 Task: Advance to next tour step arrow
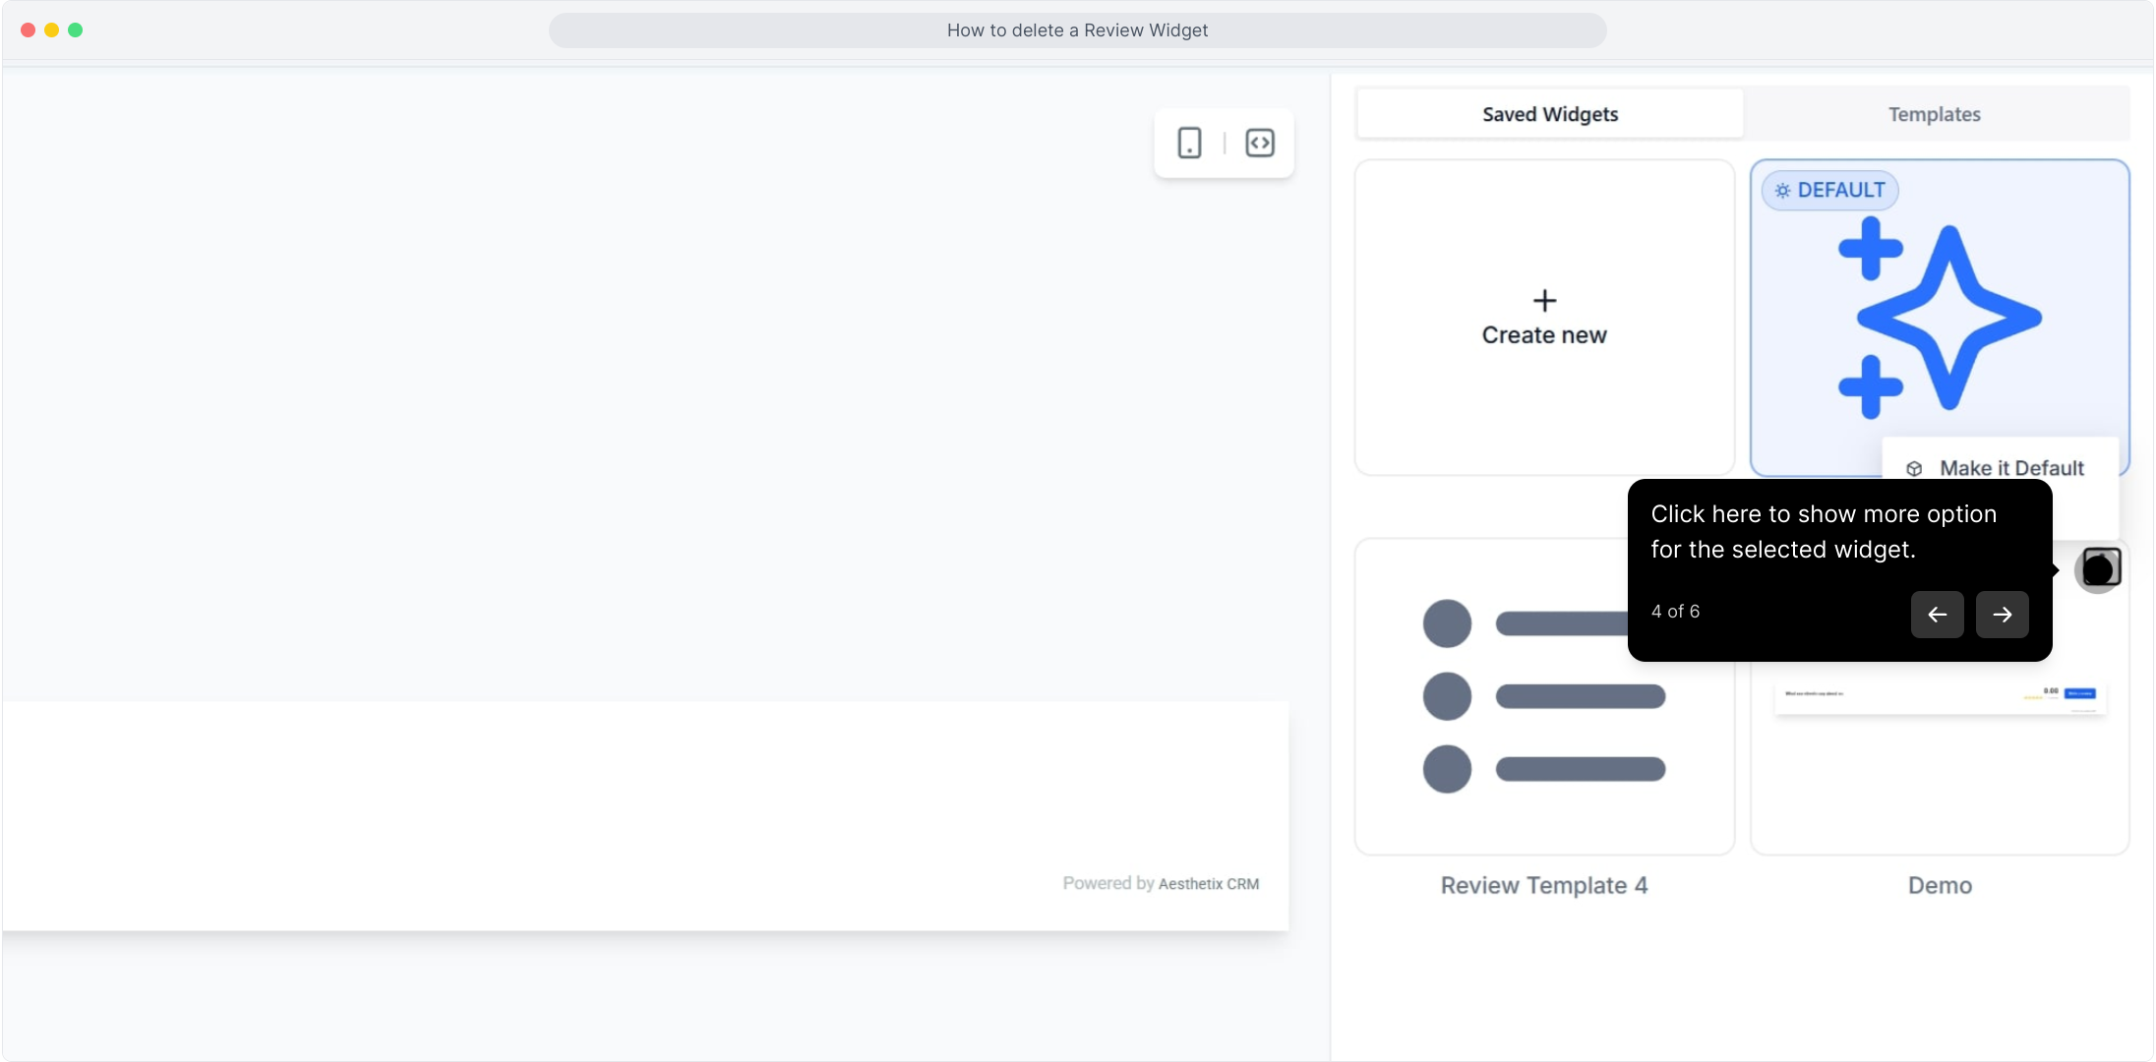pyautogui.click(x=2003, y=615)
